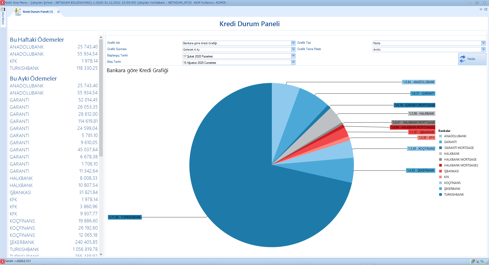Select the KFK 9 937,77 payment row
Image resolution: width=489 pixels, height=265 pixels.
[x=54, y=214]
